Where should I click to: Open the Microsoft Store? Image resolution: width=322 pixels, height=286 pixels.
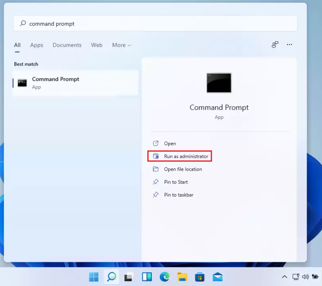(199, 277)
